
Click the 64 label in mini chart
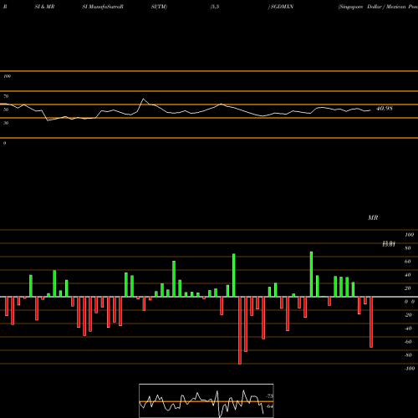270,406
